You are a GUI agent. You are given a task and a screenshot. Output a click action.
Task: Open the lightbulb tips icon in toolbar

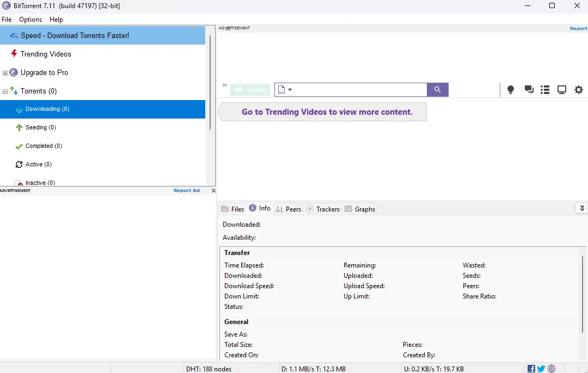click(x=511, y=90)
